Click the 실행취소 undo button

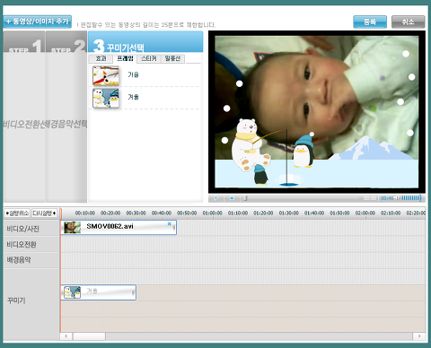pos(17,213)
